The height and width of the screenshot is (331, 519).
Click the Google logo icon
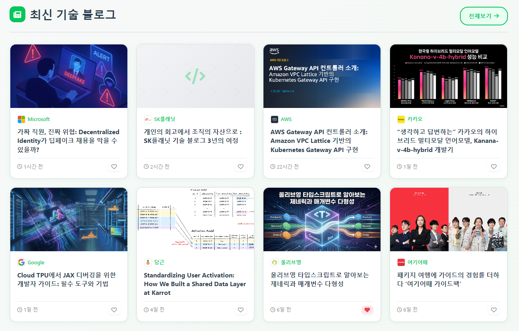tap(21, 262)
